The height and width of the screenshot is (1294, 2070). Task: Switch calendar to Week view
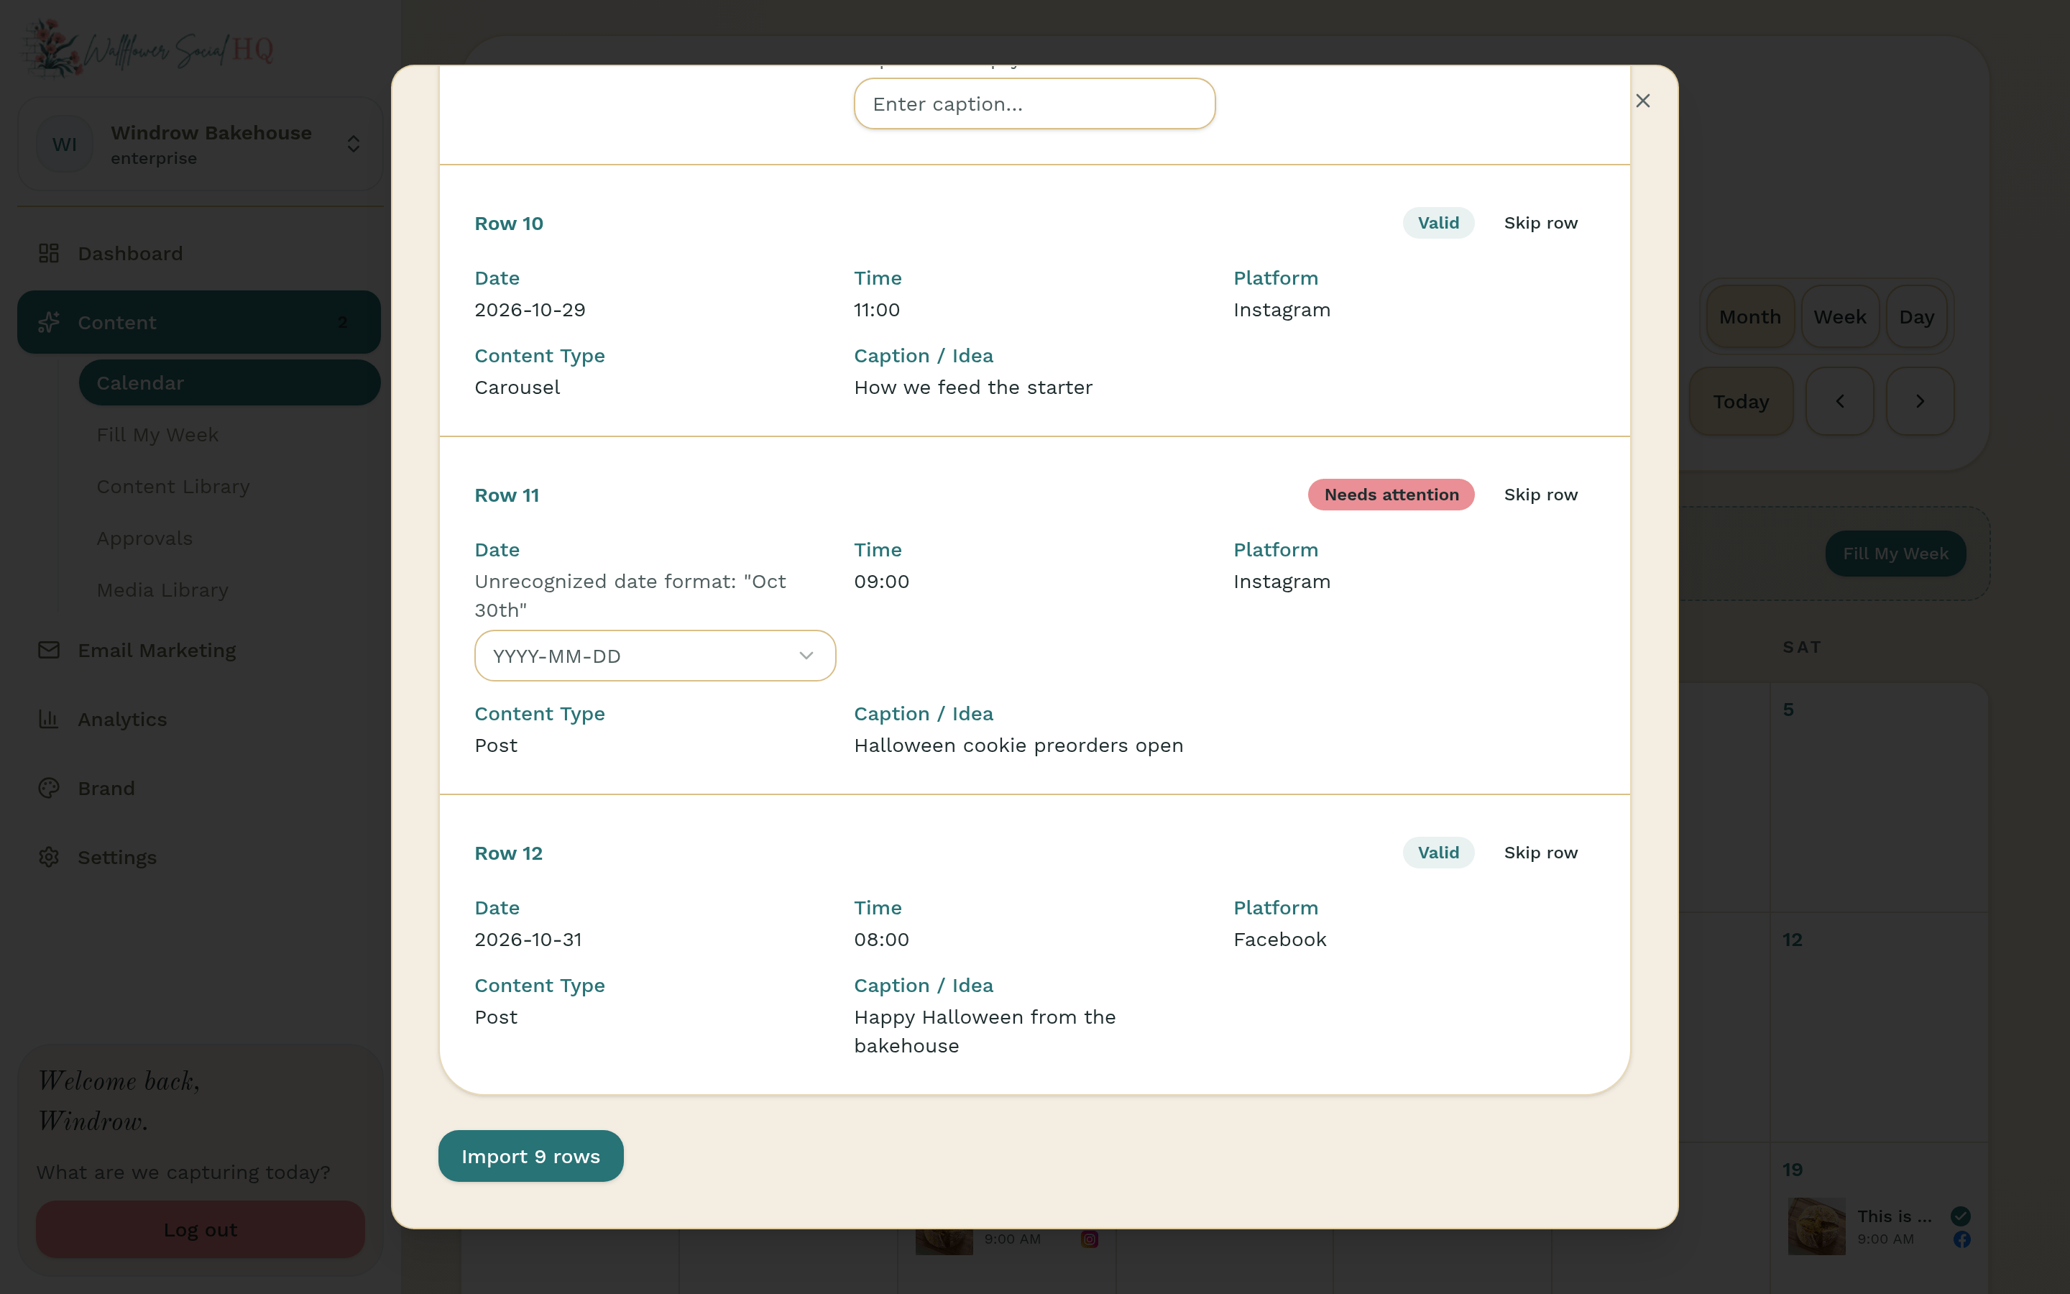[x=1839, y=316]
